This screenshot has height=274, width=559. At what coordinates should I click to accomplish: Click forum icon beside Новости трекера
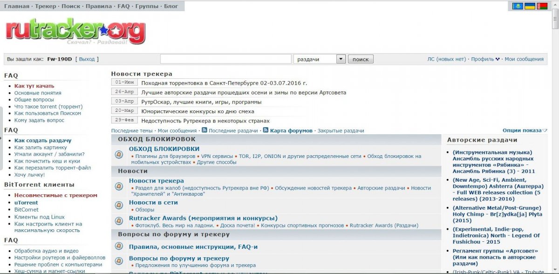pos(119,186)
